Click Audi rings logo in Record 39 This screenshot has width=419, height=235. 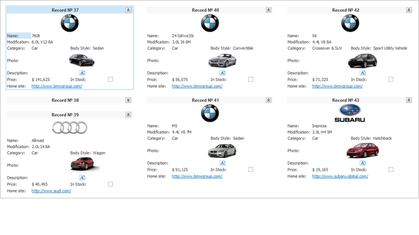click(69, 128)
